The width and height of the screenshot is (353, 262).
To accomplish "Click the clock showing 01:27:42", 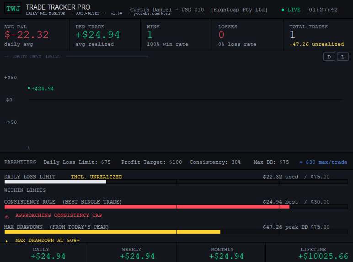I will (x=323, y=10).
